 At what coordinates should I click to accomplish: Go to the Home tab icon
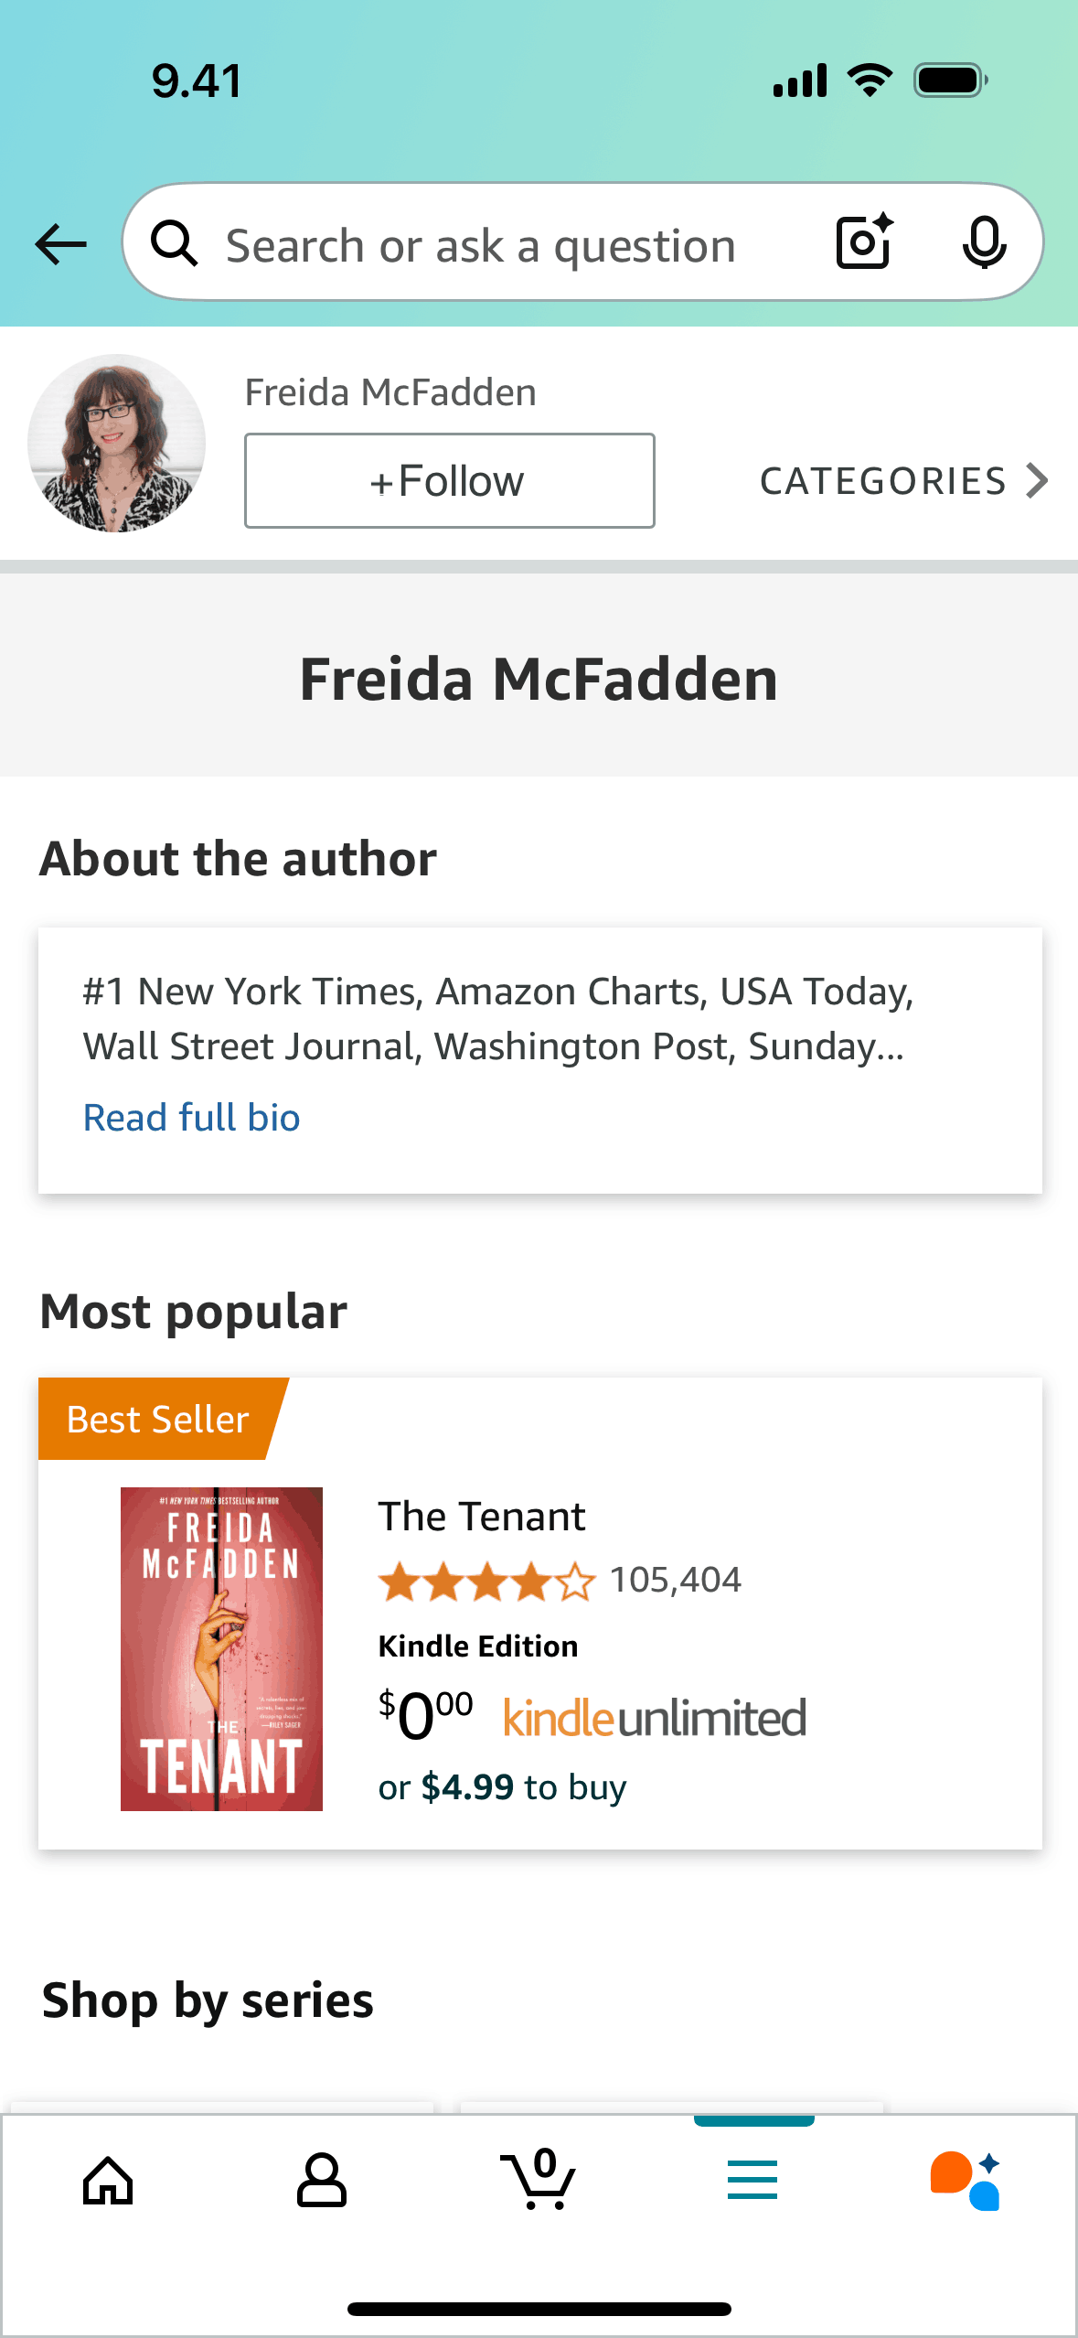click(108, 2181)
